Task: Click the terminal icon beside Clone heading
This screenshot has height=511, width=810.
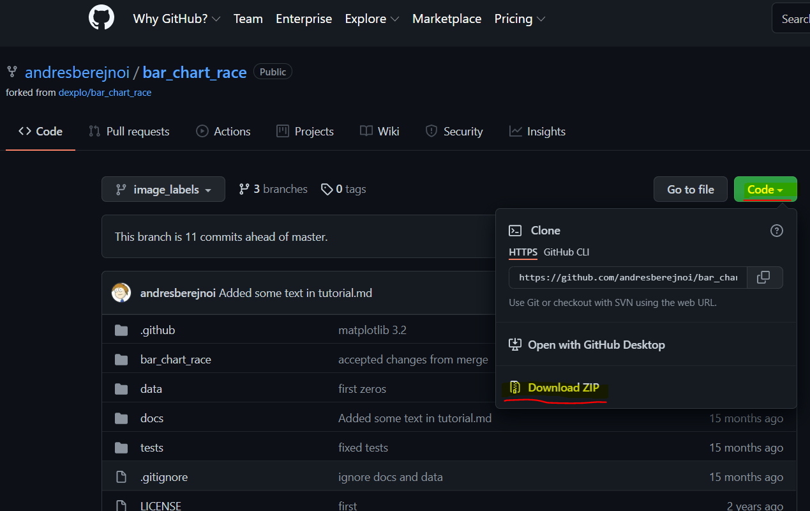Action: tap(515, 231)
